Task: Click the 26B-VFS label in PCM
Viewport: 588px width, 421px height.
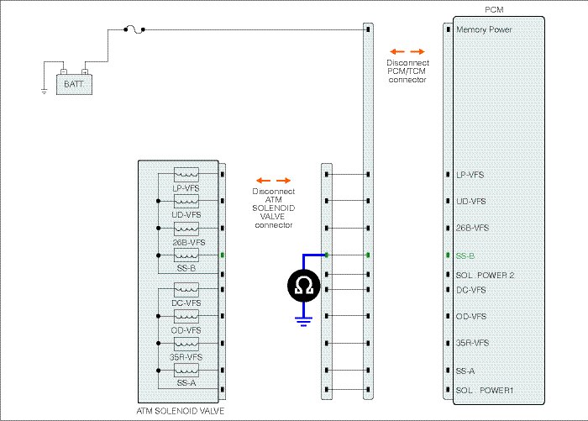Action: [472, 228]
